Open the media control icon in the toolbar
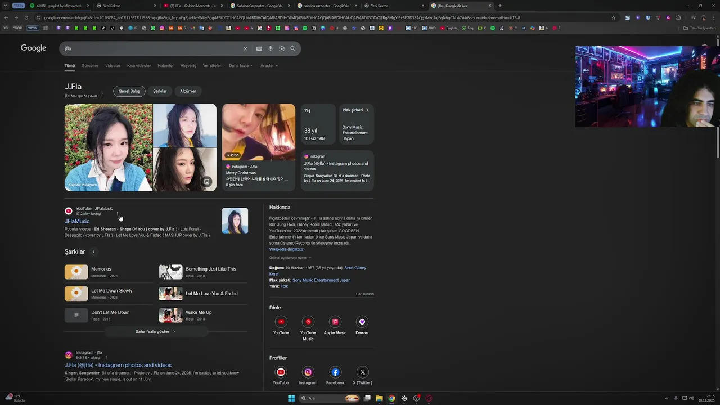Image resolution: width=720 pixels, height=405 pixels. pyautogui.click(x=694, y=17)
